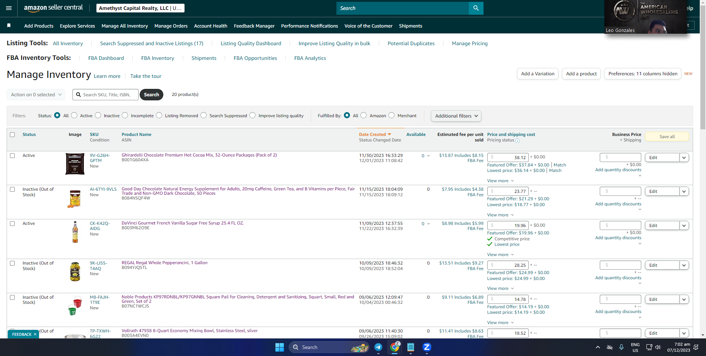706x356 pixels.
Task: Open the FBA Dashboard link
Action: [x=106, y=58]
